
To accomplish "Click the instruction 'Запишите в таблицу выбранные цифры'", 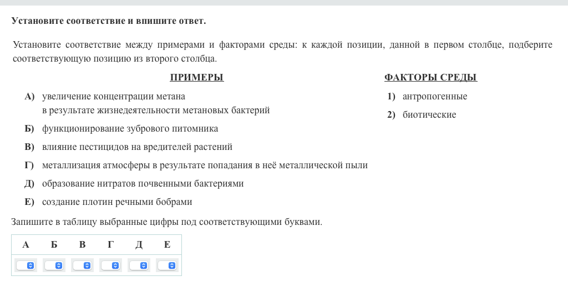I will [x=166, y=222].
